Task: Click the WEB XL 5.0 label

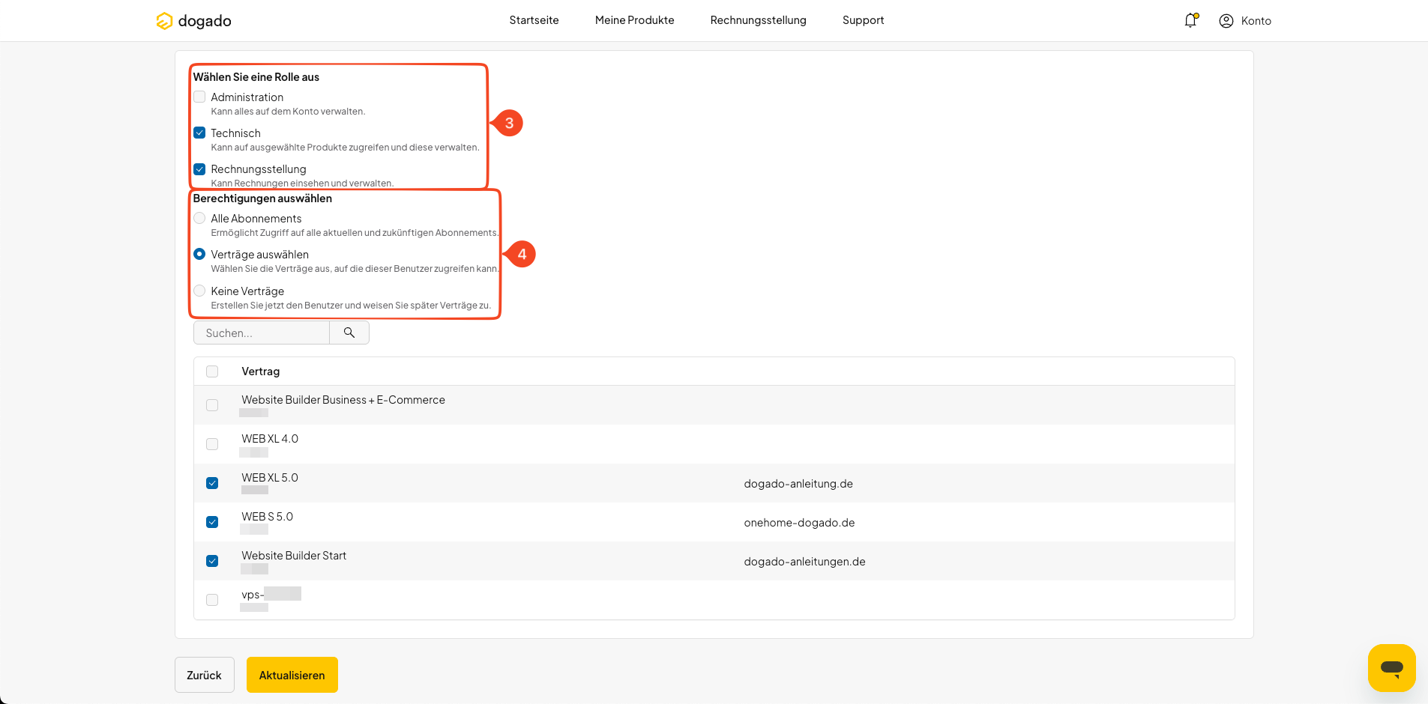Action: coord(270,478)
